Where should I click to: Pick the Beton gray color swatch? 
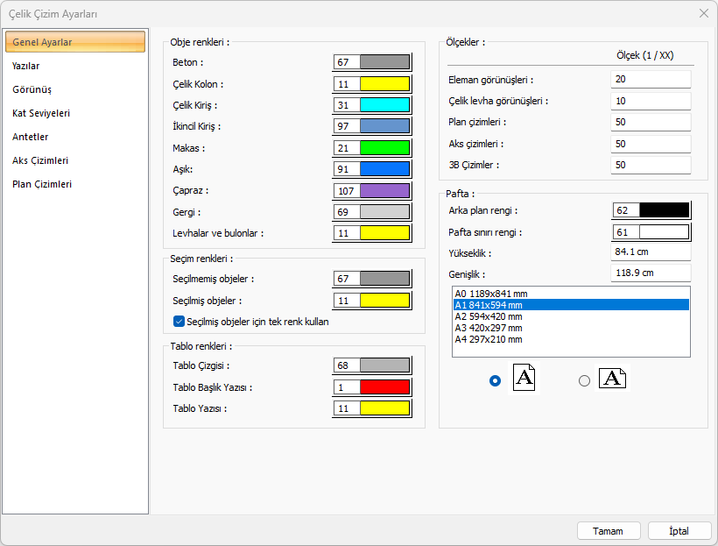tap(384, 62)
